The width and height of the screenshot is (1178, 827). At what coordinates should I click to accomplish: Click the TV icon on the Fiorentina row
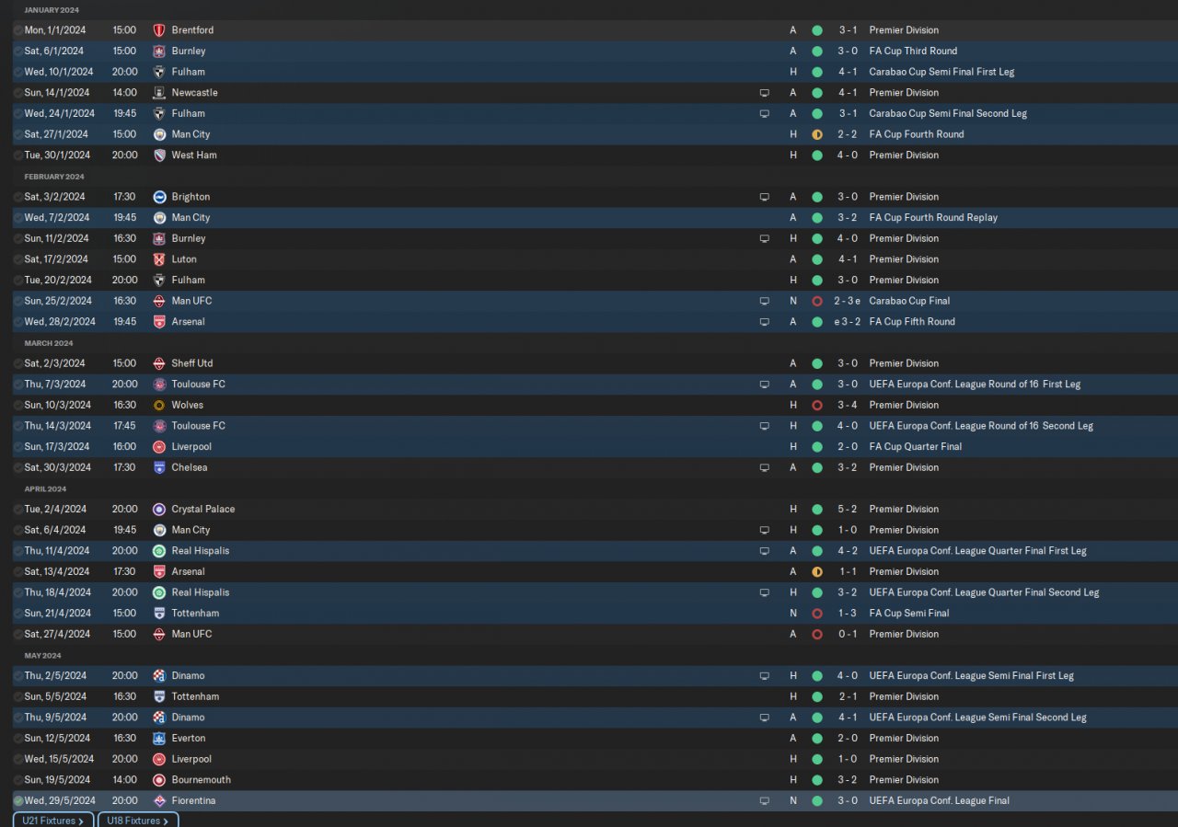pos(764,801)
